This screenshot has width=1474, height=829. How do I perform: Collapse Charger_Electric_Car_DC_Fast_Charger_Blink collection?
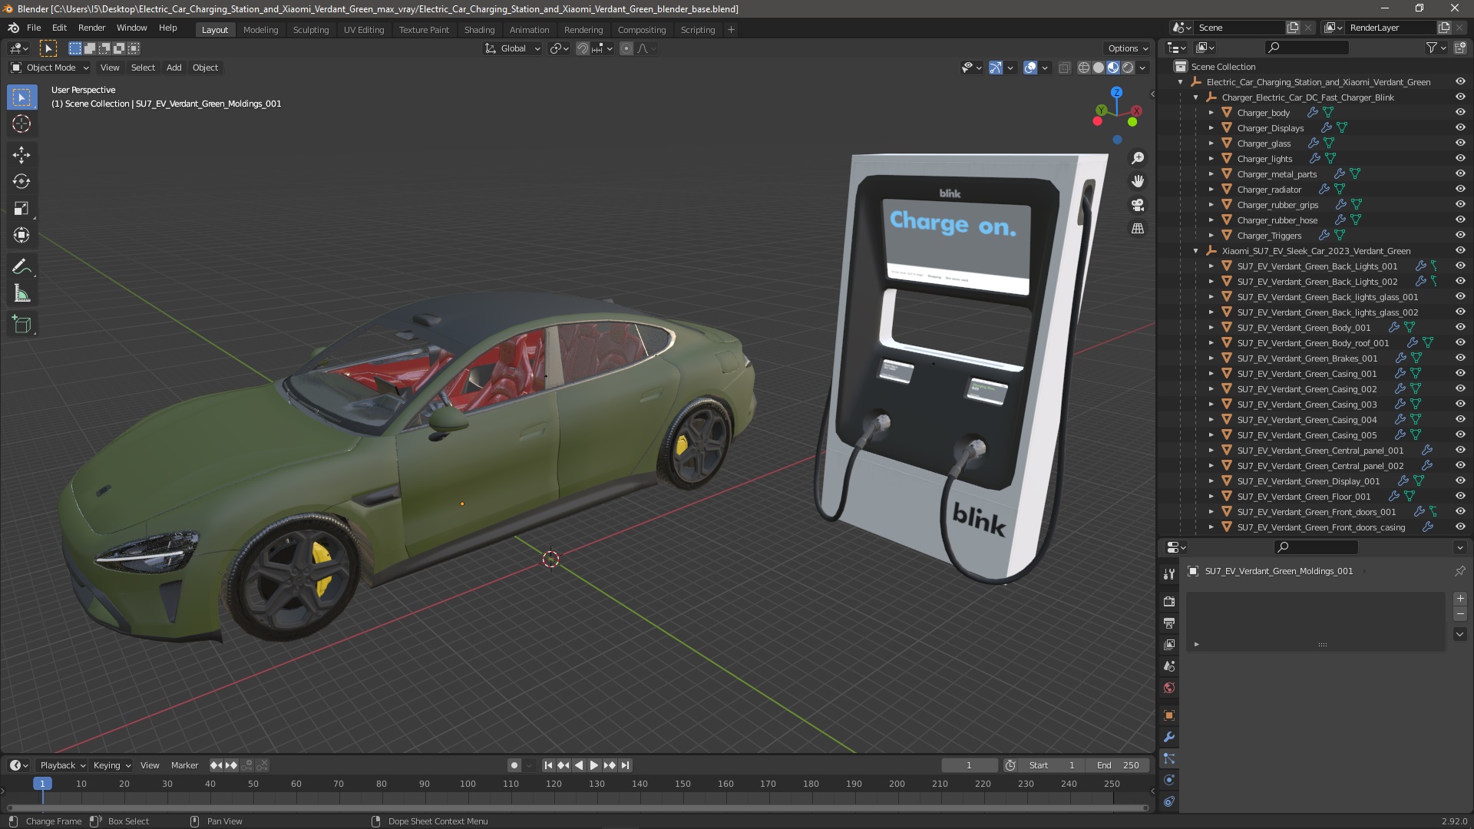pos(1195,97)
